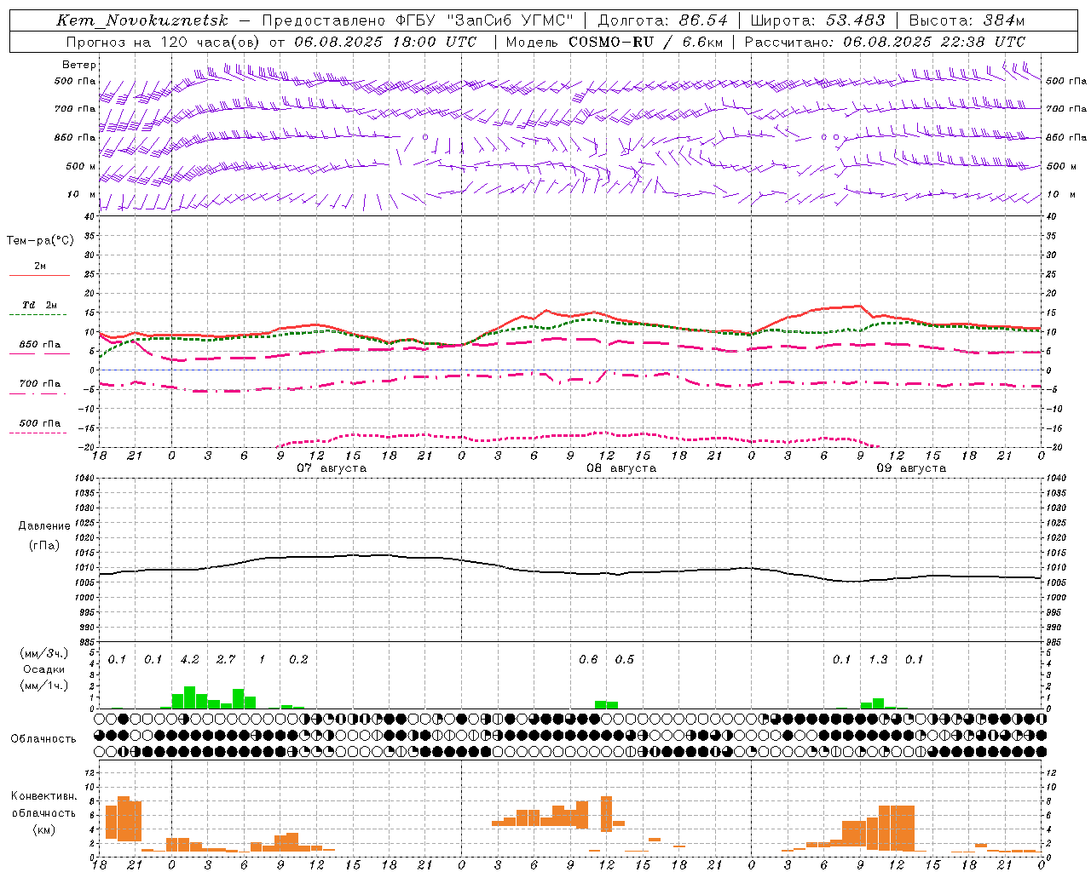Click the precipitation value "0.5"
Image resolution: width=1091 pixels, height=872 pixels.
(x=625, y=660)
